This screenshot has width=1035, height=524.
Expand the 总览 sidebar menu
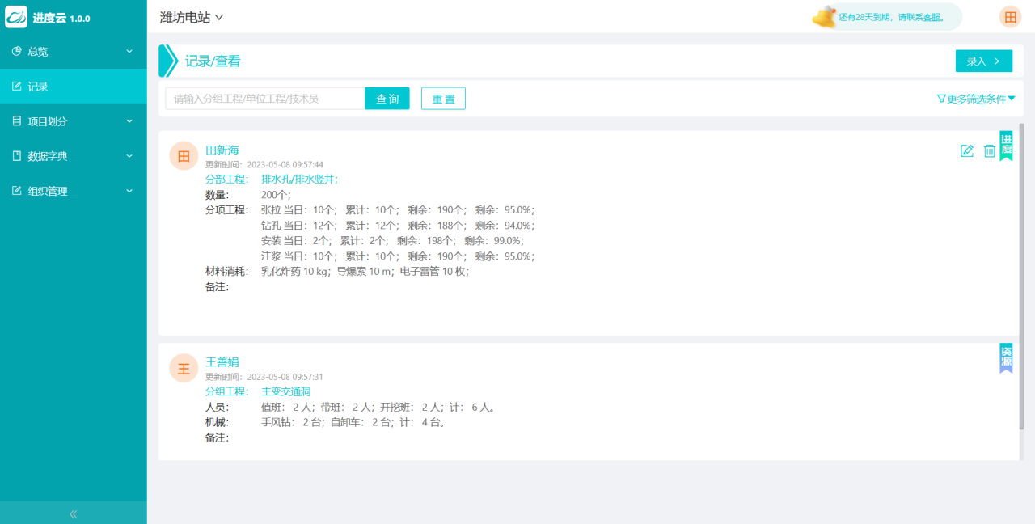click(x=73, y=52)
